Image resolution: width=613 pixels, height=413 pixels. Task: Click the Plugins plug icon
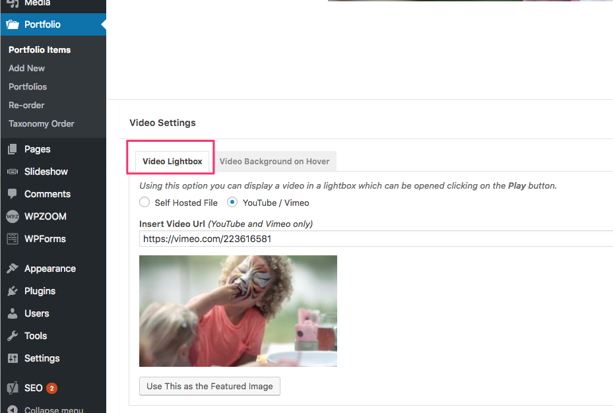tap(13, 291)
